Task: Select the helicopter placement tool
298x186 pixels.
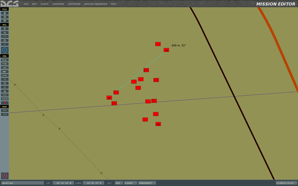Action: [x=4, y=63]
